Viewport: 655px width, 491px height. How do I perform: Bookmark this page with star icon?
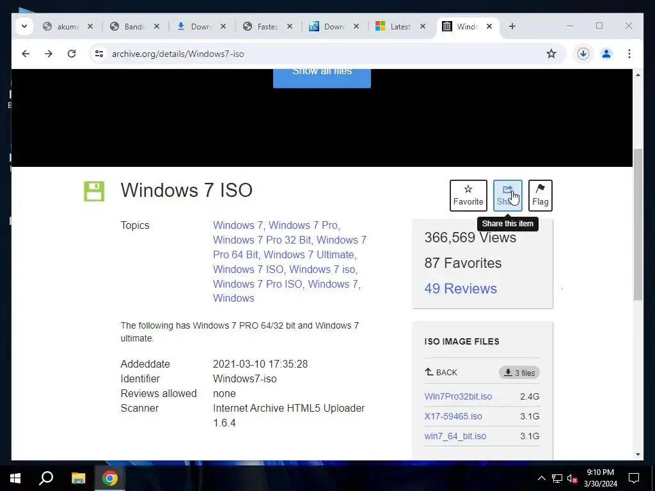(551, 54)
